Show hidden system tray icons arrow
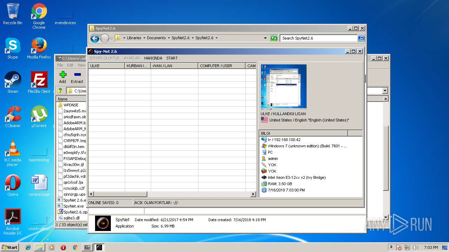 click(391, 247)
